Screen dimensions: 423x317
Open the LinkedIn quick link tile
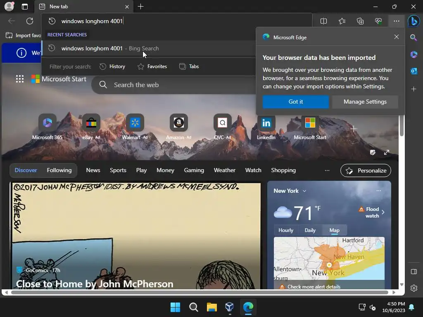[x=266, y=127]
